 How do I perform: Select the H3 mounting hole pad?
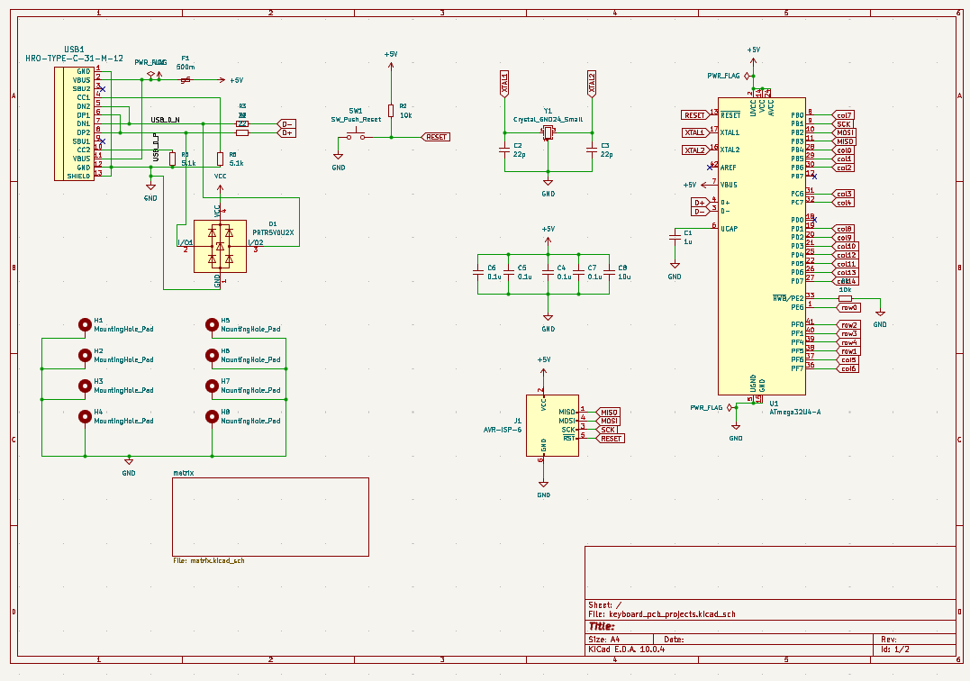85,386
